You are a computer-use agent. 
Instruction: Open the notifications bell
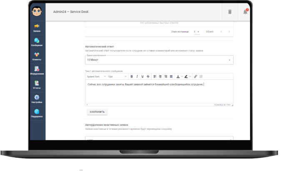(x=245, y=12)
